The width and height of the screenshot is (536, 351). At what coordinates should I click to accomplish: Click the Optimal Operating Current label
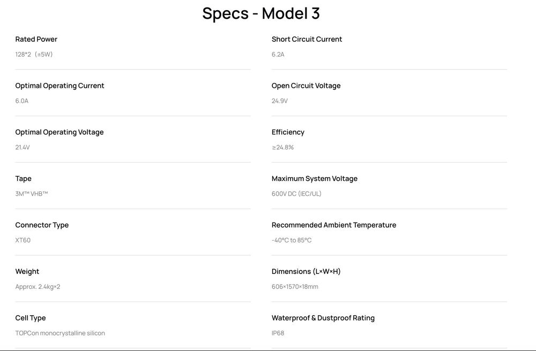coord(59,86)
